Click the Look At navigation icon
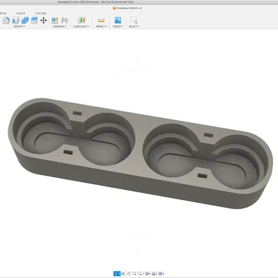 [123, 274]
